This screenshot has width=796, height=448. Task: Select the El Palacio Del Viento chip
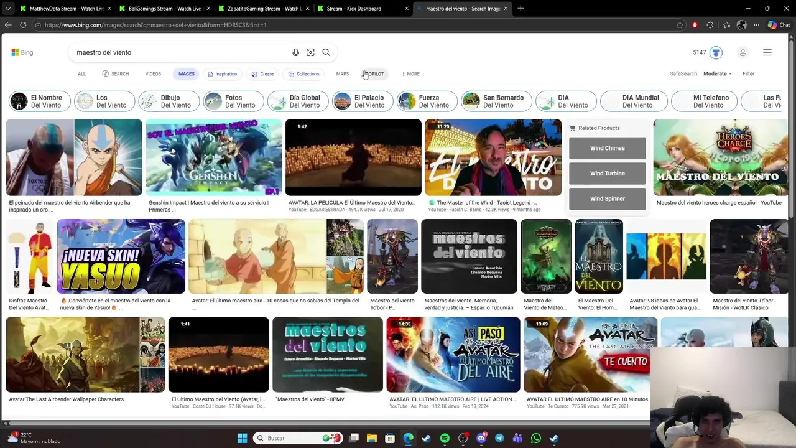click(x=362, y=101)
